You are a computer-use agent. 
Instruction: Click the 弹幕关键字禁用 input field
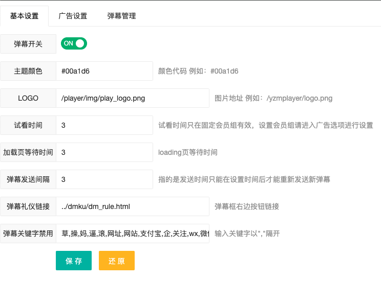click(x=133, y=233)
